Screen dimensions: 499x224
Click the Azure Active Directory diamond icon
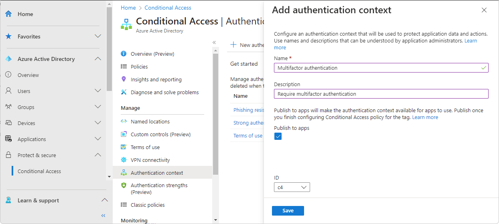pos(8,59)
